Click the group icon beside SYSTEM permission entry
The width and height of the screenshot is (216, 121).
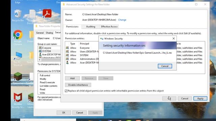[67, 55]
